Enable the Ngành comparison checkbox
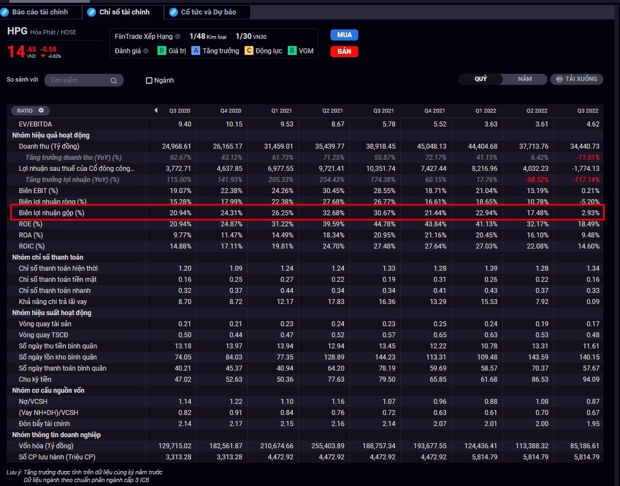The width and height of the screenshot is (620, 486). point(149,80)
